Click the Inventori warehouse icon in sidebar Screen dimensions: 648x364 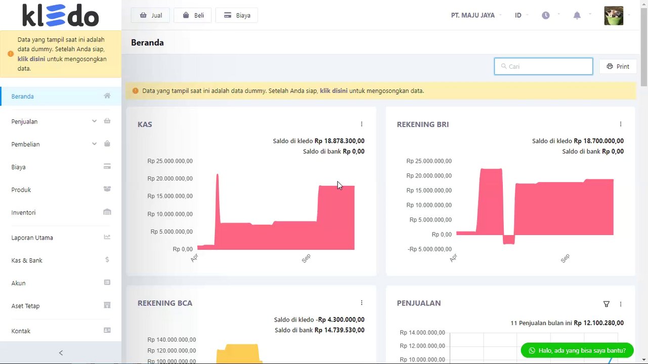pyautogui.click(x=107, y=212)
